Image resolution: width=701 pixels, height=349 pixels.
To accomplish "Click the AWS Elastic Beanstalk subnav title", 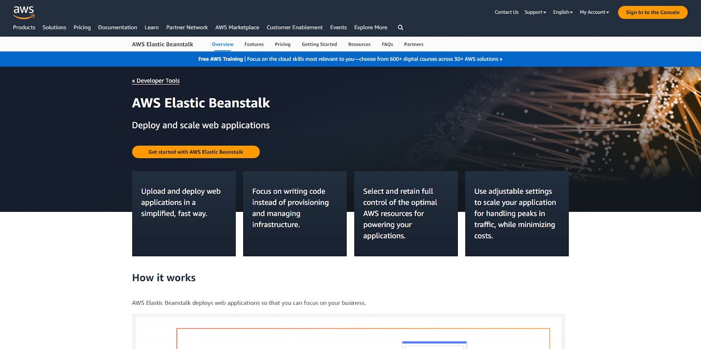I will point(163,44).
